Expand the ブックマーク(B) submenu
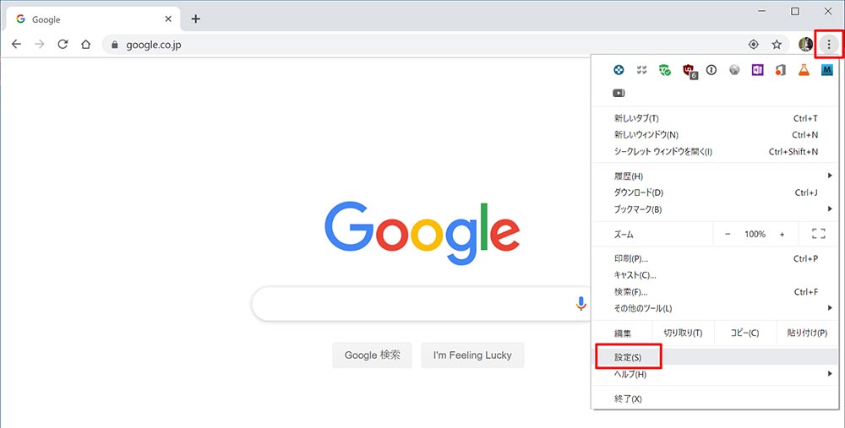 pos(715,209)
